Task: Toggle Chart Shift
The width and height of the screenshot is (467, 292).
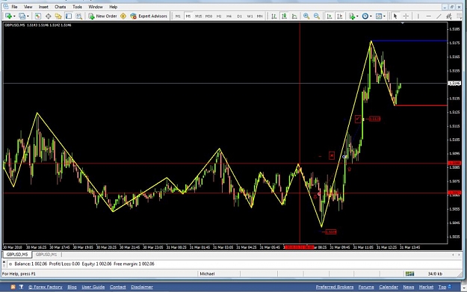Action: (339, 16)
